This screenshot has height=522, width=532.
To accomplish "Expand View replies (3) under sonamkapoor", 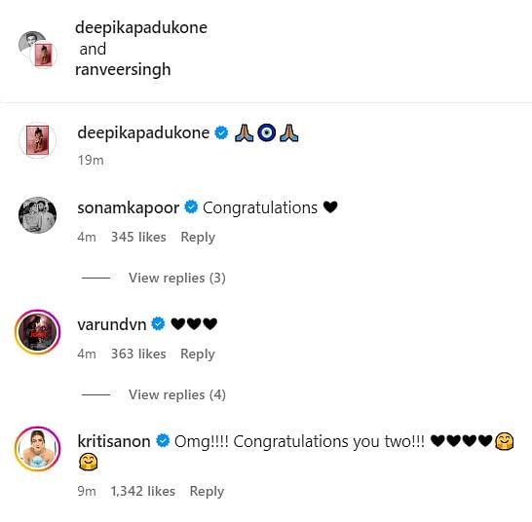I will 177,279.
